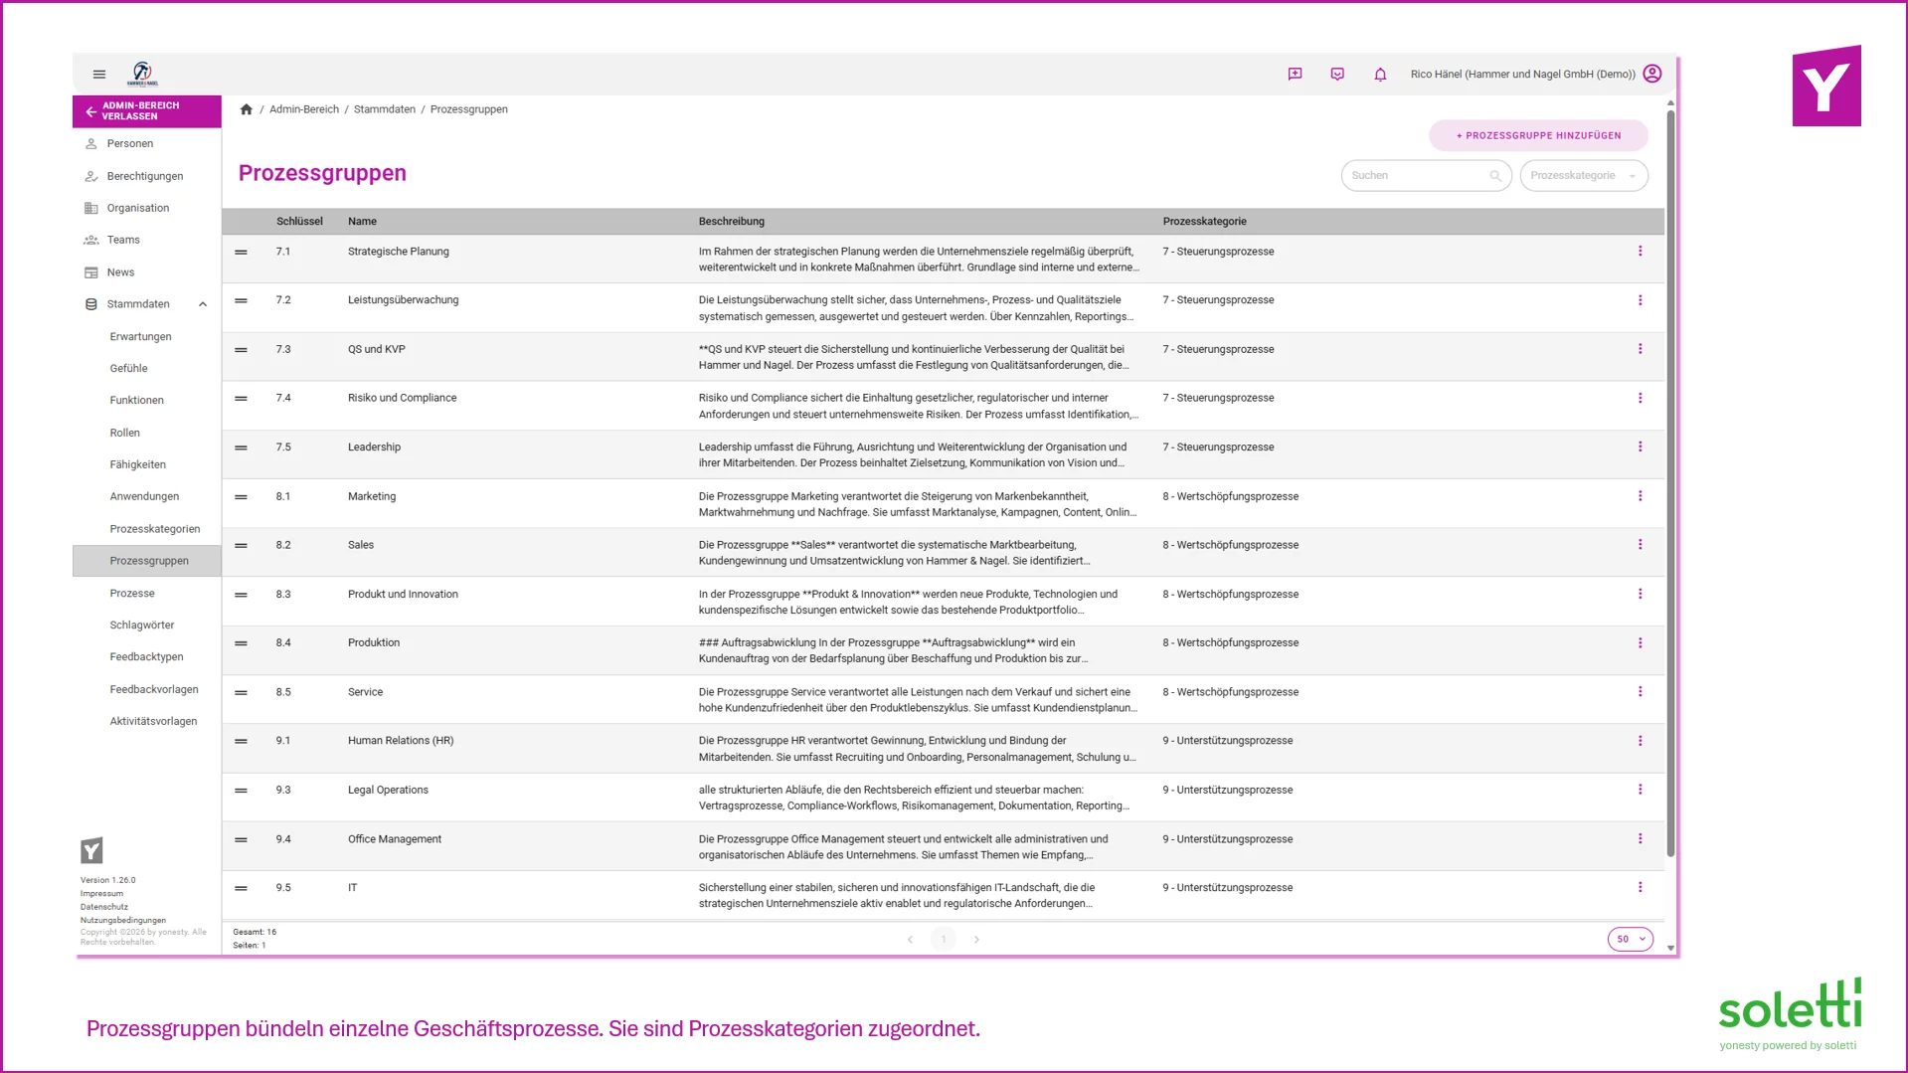The image size is (1908, 1073).
Task: Click the '9.3' key cell
Action: 283,791
